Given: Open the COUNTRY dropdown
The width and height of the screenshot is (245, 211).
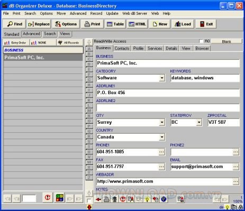Looking at the screenshot, I should (x=162, y=137).
